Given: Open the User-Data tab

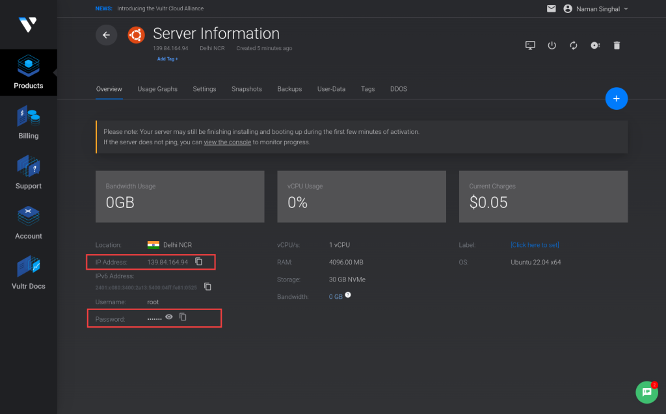Looking at the screenshot, I should tap(331, 89).
